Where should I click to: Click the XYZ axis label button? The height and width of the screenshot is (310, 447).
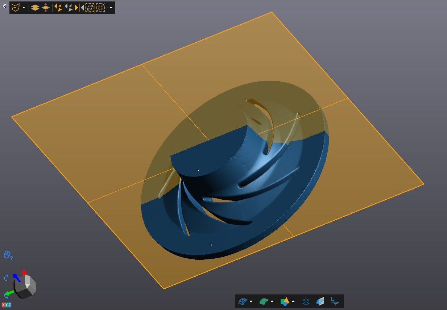[x=6, y=305]
